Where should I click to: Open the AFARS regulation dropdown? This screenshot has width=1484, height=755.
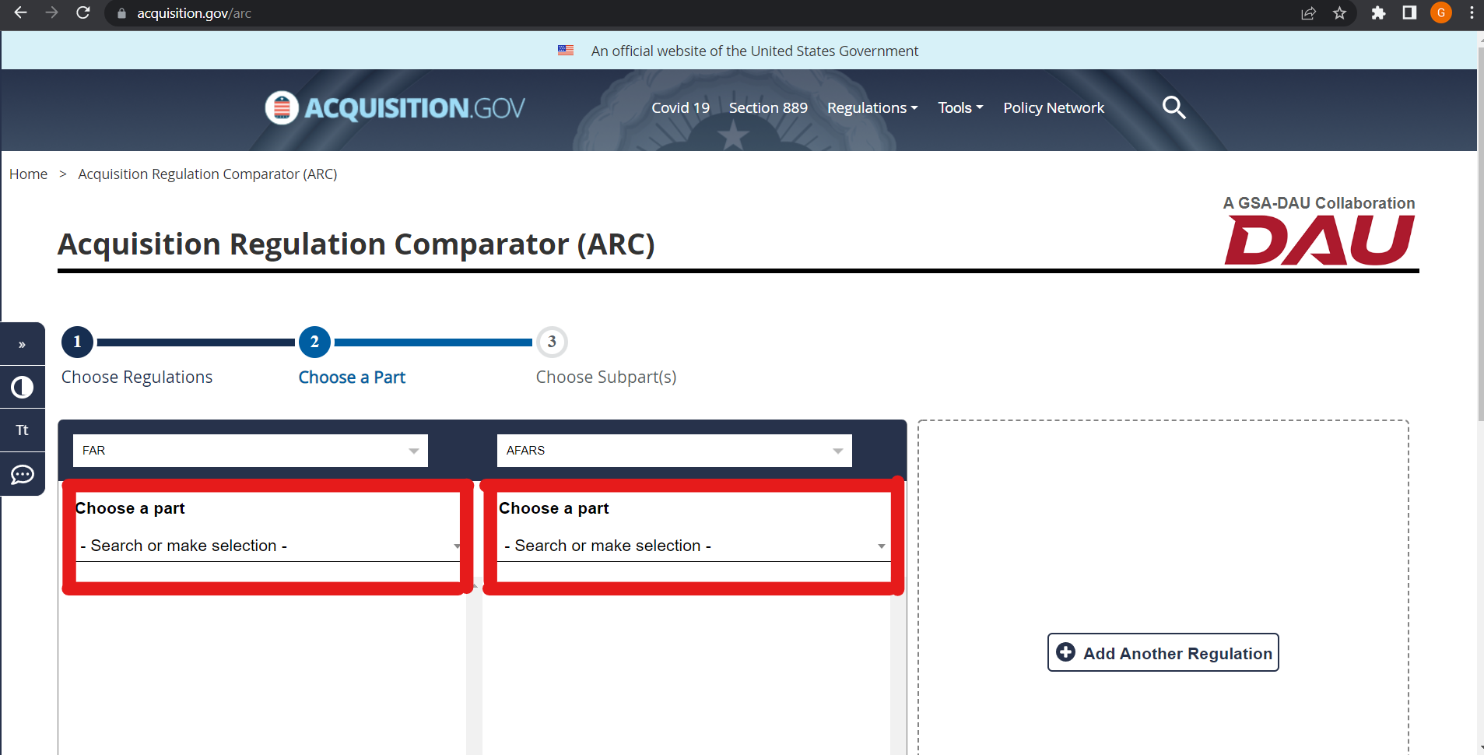point(673,450)
